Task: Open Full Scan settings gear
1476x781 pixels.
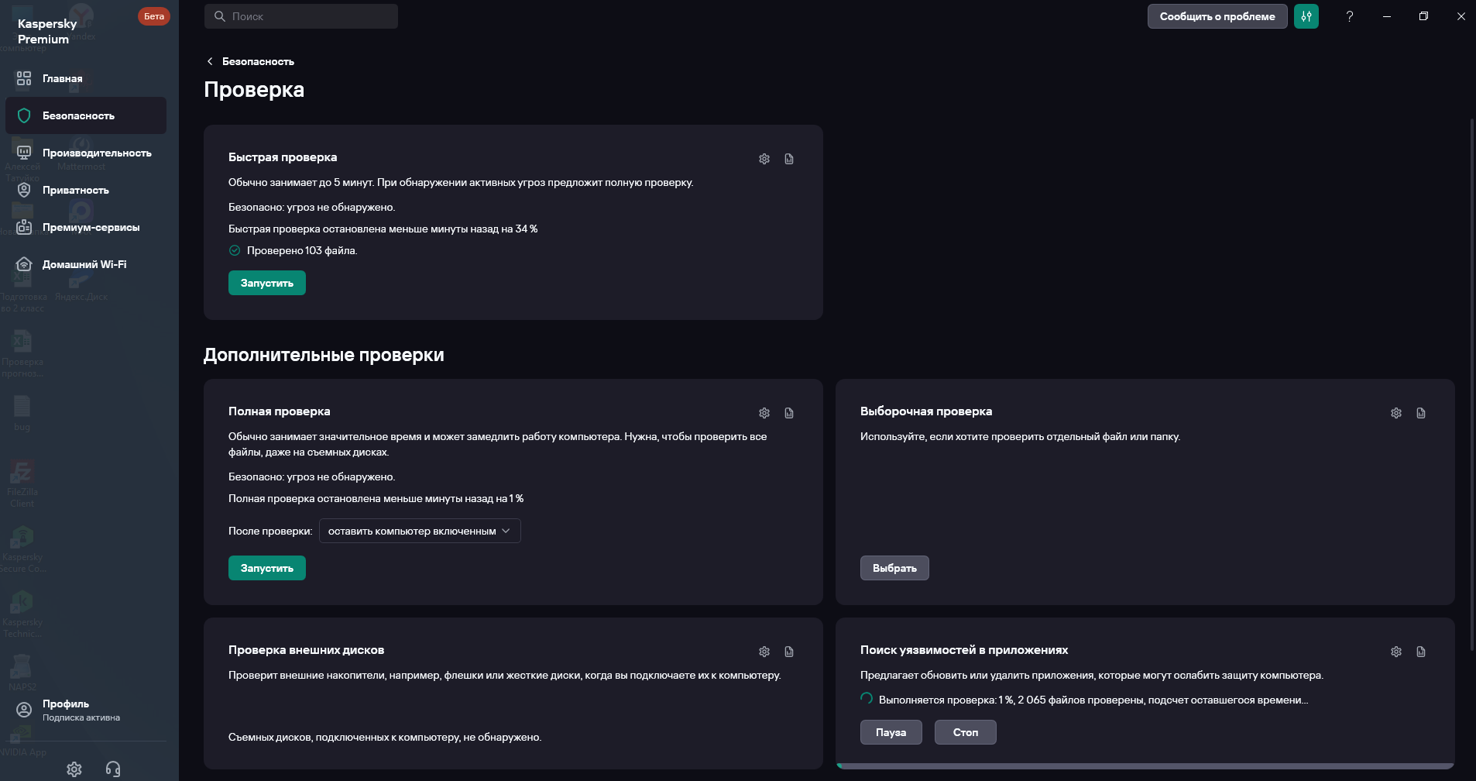Action: coord(764,413)
